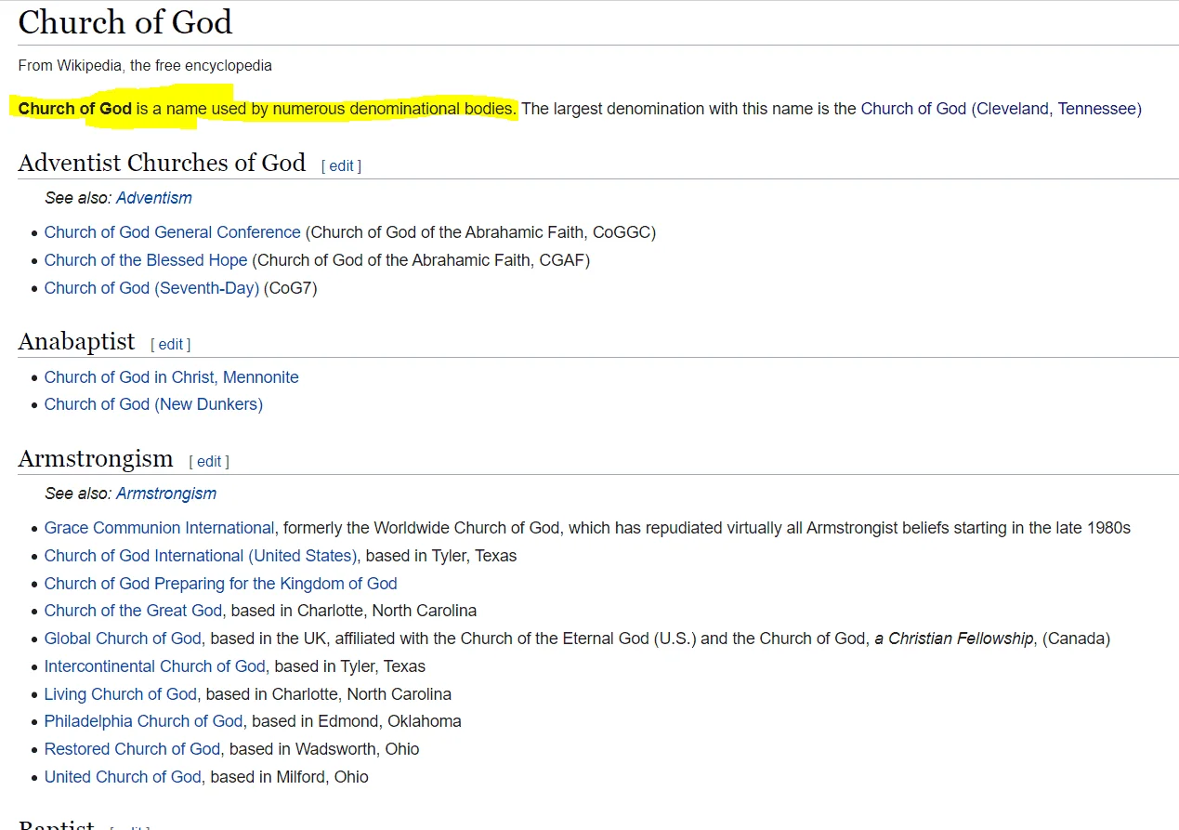Viewport: 1179px width, 830px height.
Task: Open United Church of God link
Action: (x=123, y=777)
